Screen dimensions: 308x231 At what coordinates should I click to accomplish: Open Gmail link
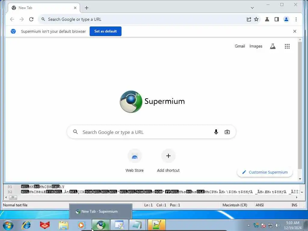pos(240,46)
